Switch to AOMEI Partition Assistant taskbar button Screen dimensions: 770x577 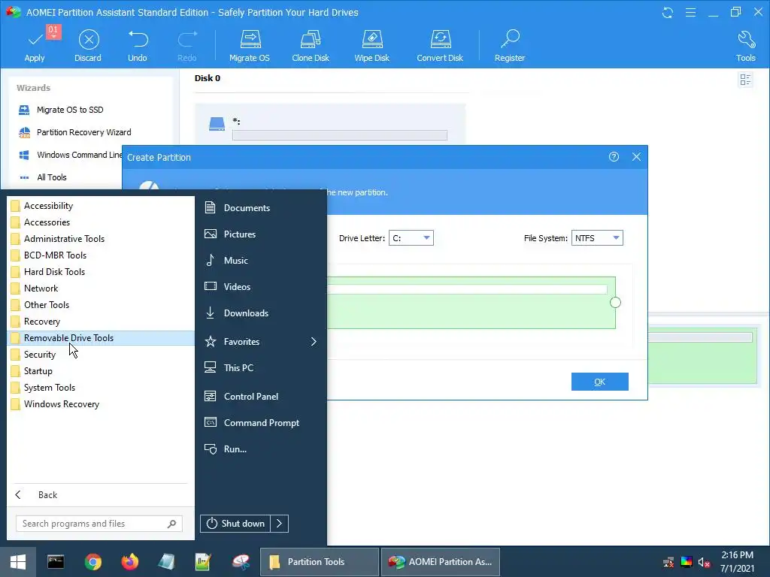pyautogui.click(x=441, y=562)
